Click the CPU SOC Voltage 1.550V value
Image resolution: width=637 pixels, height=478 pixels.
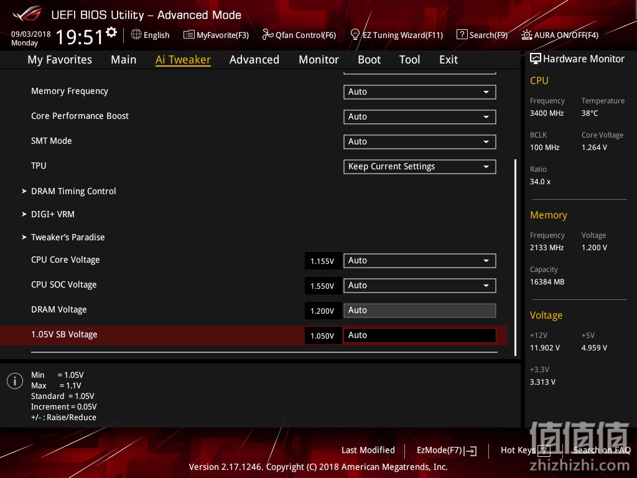click(323, 286)
